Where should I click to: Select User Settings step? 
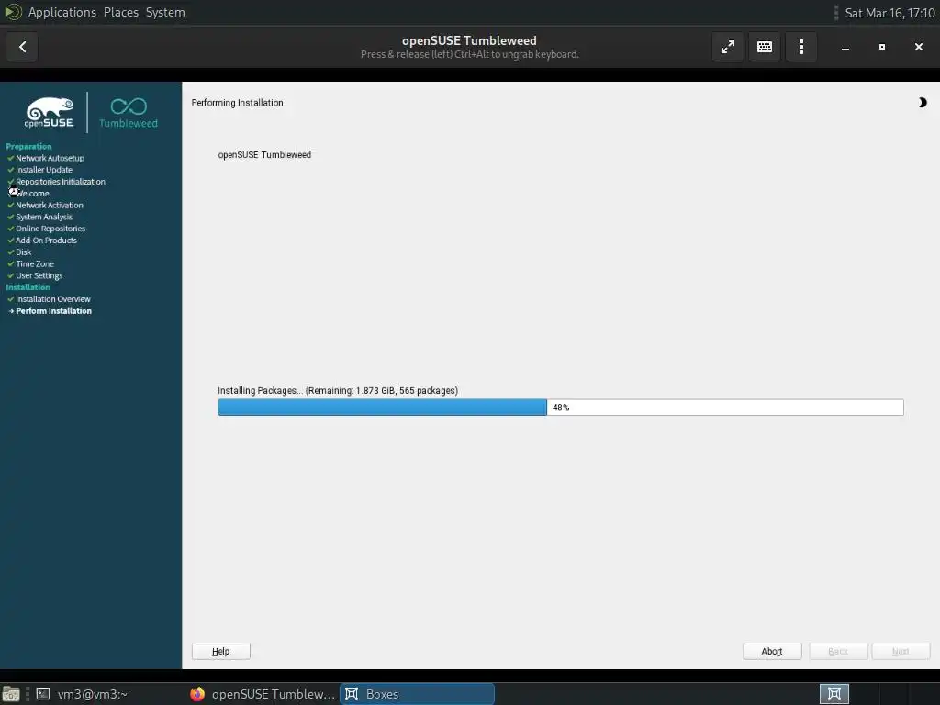(39, 275)
